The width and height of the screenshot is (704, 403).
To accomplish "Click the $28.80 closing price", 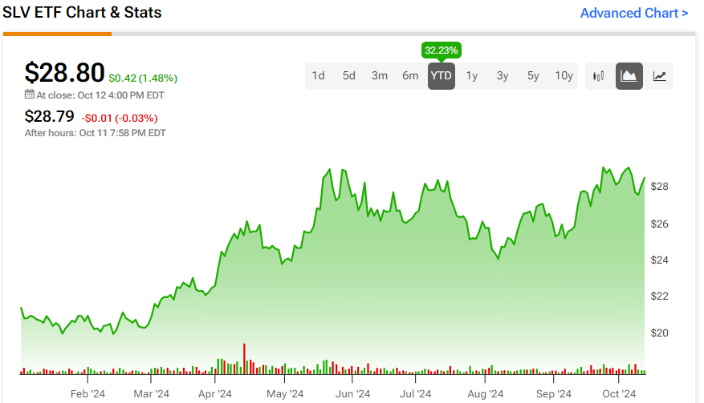I will click(65, 73).
